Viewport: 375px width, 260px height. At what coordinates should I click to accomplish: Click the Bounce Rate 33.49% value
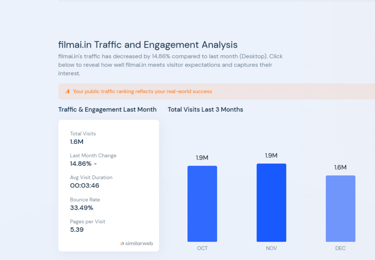[81, 208]
